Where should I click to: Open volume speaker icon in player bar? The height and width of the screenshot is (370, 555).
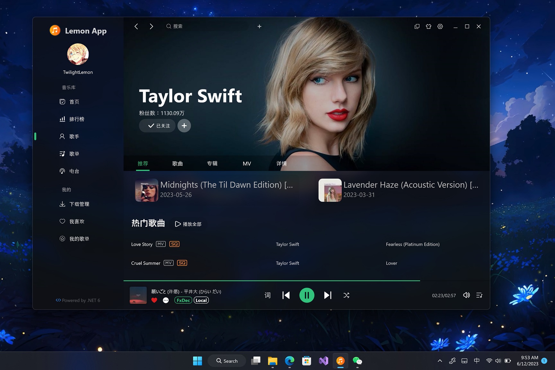pyautogui.click(x=466, y=295)
